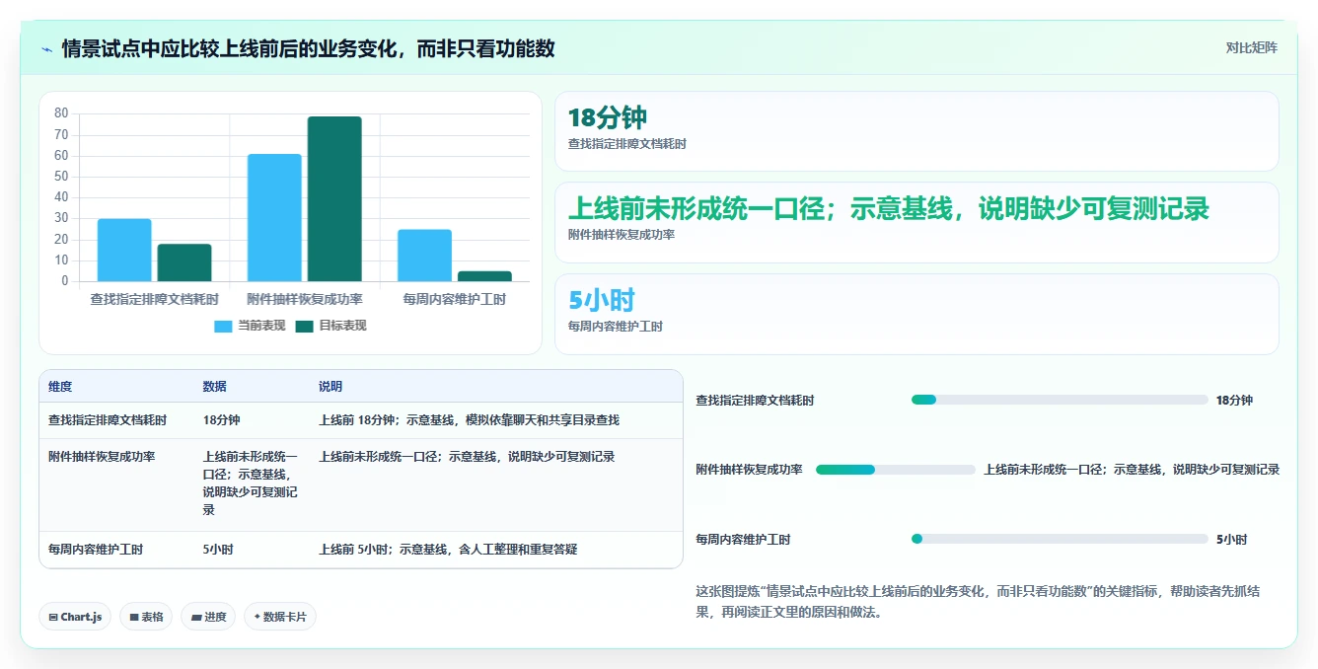Click the dark green bar for 附件抽样恢复成功率
Screen dimensions: 1318x669
tap(334, 198)
